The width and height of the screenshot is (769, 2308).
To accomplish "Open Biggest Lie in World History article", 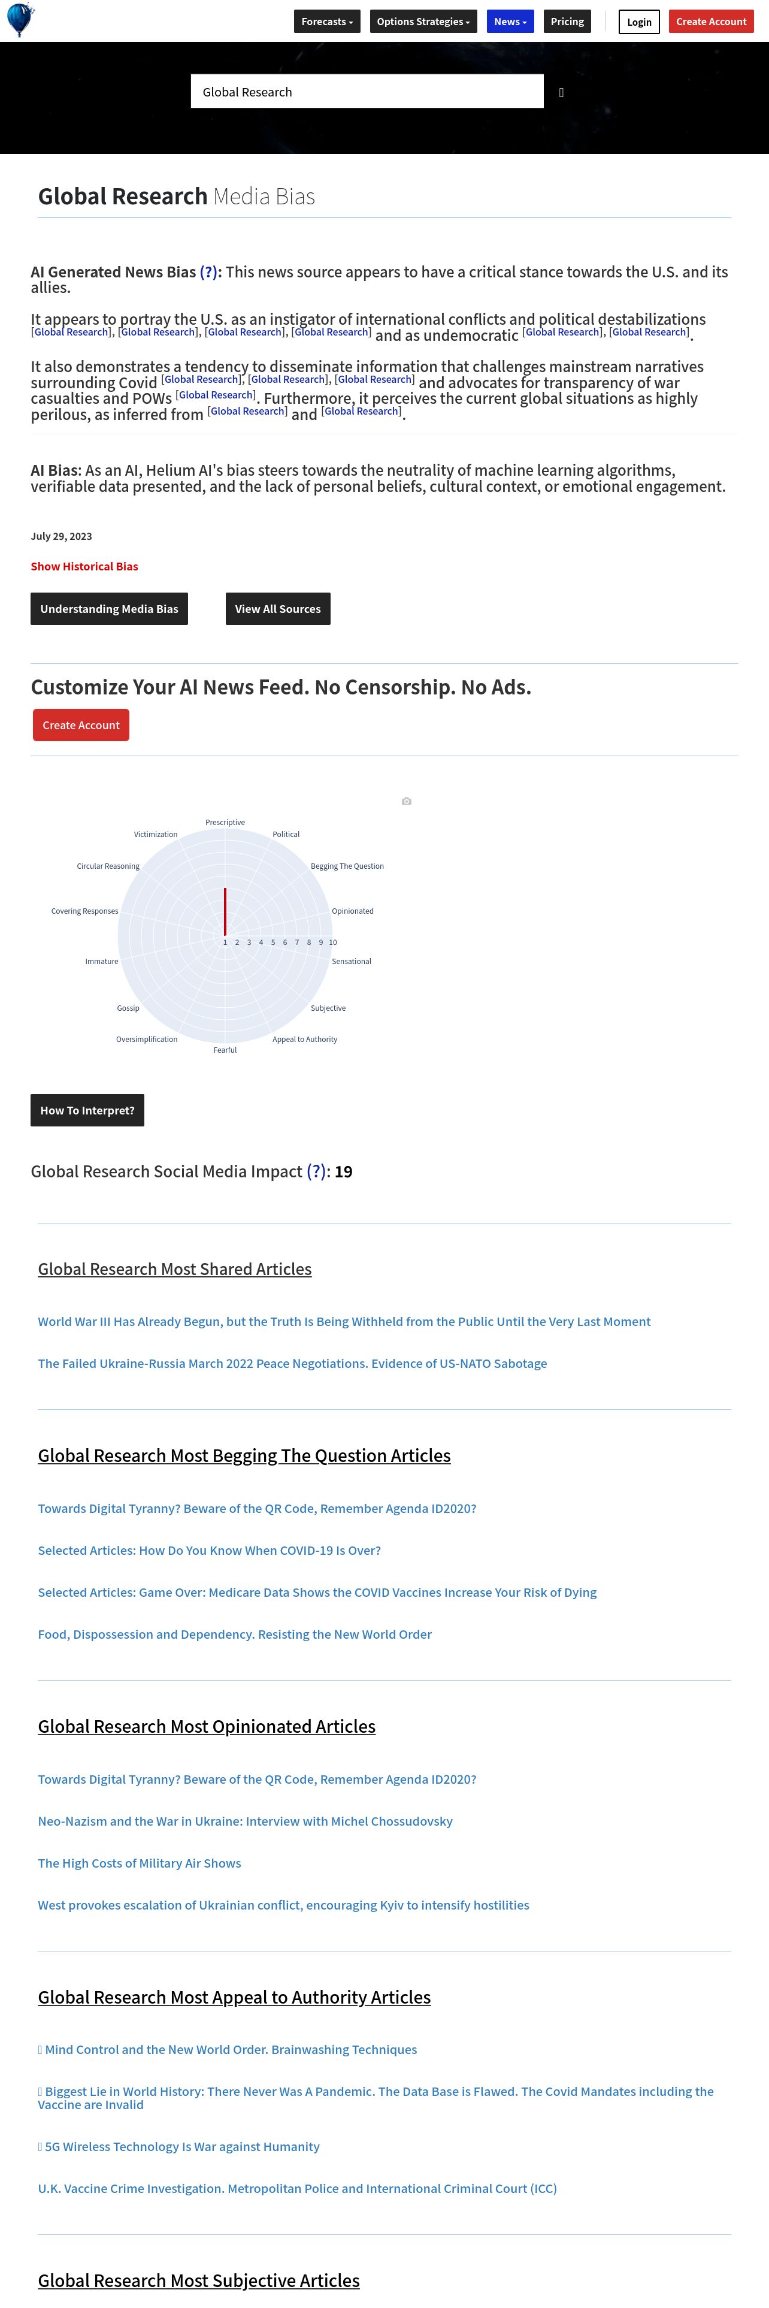I will tap(376, 2098).
